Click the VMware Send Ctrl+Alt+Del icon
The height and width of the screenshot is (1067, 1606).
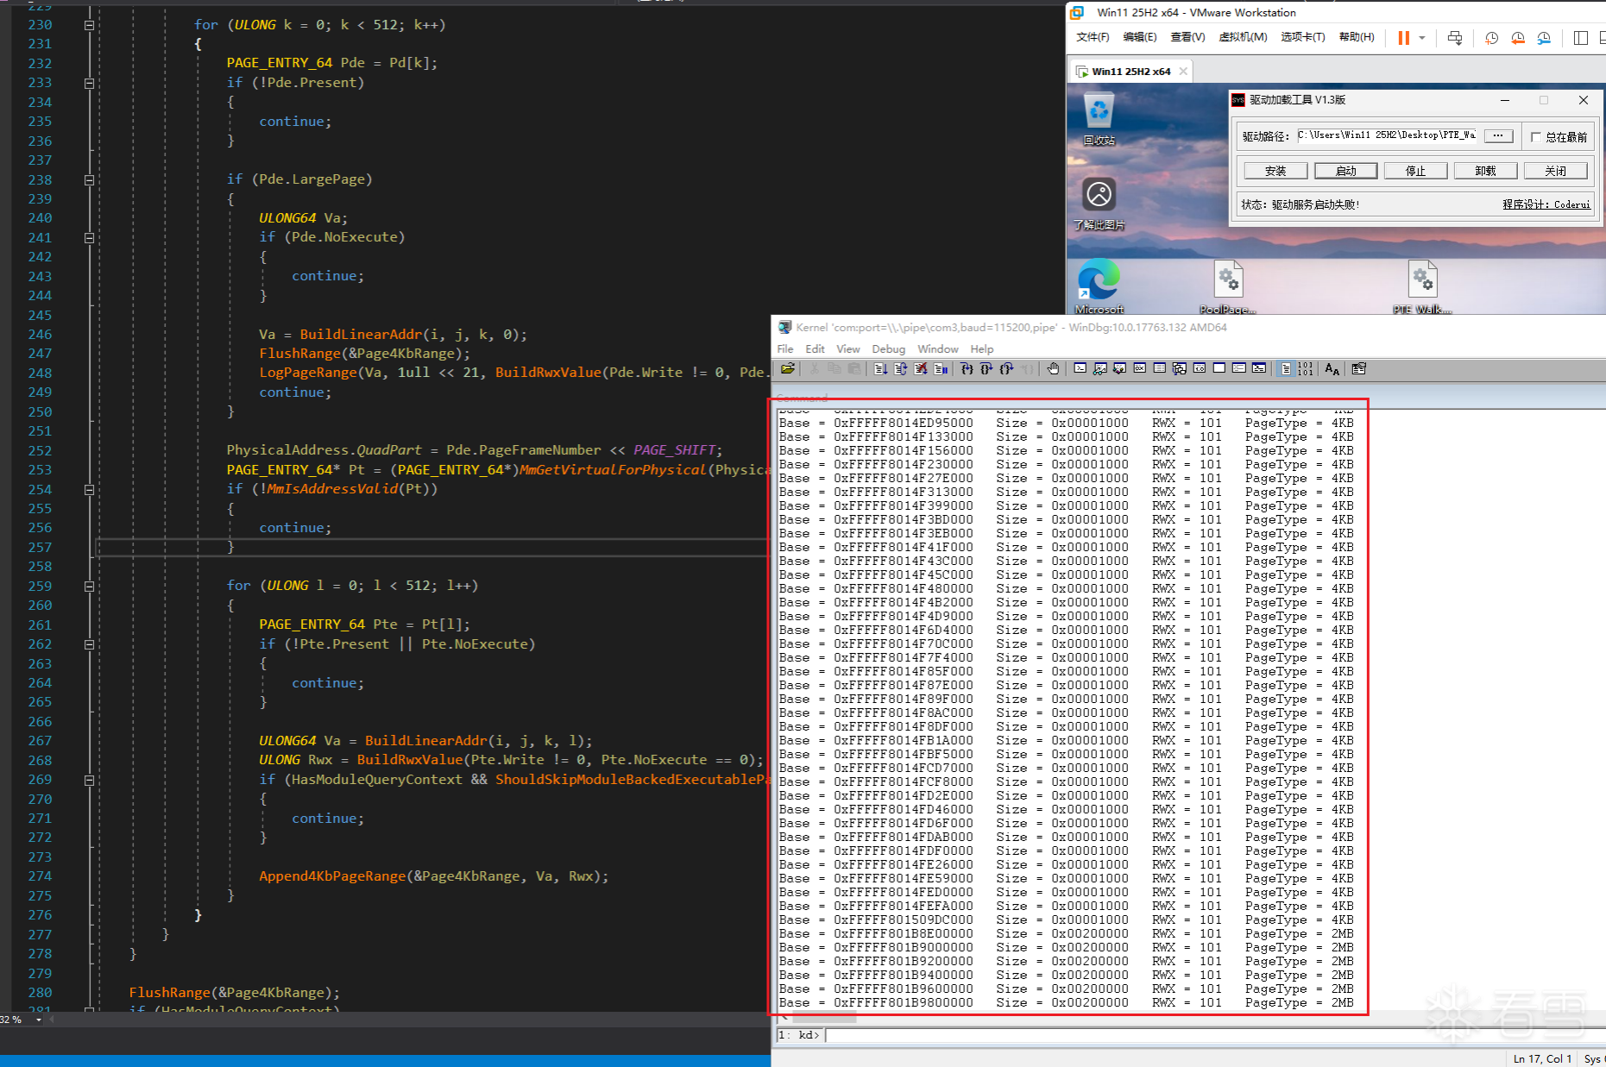click(1455, 38)
